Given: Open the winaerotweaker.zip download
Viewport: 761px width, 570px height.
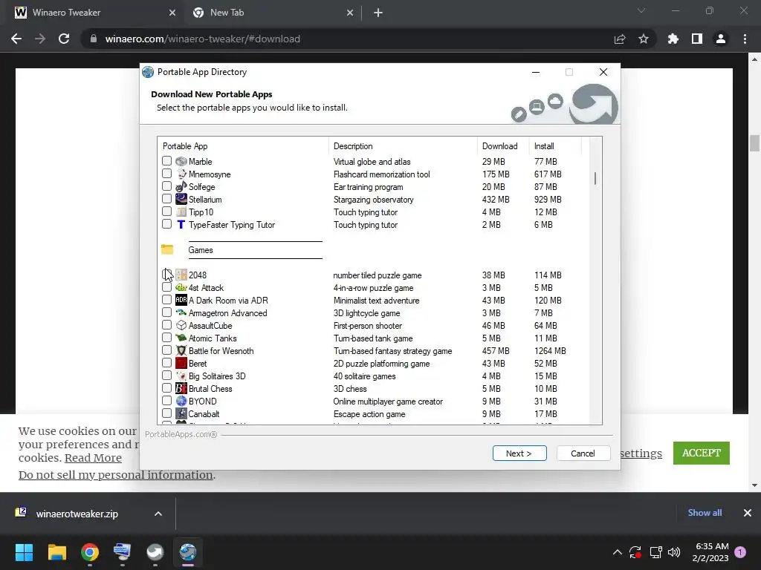Looking at the screenshot, I should click(77, 514).
